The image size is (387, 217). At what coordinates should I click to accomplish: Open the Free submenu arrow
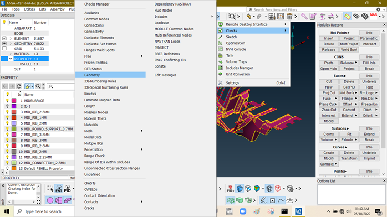coord(142,56)
